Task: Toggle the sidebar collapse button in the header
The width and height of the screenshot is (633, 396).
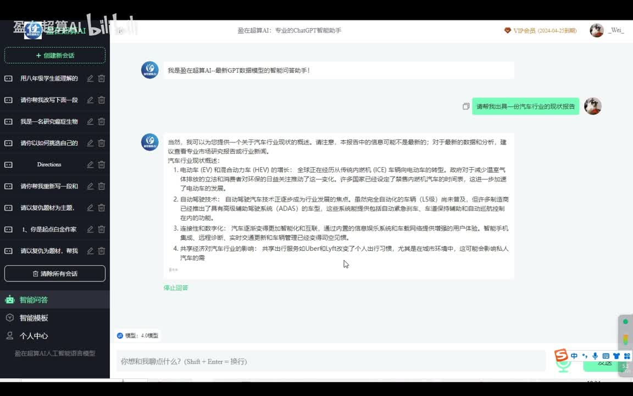Action: (120, 31)
